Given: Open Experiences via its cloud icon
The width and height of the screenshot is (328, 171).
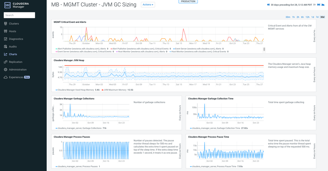Looking at the screenshot, I should 6,77.
